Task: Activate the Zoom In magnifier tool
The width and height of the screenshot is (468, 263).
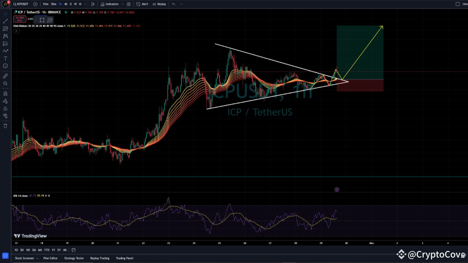Action: click(x=5, y=83)
